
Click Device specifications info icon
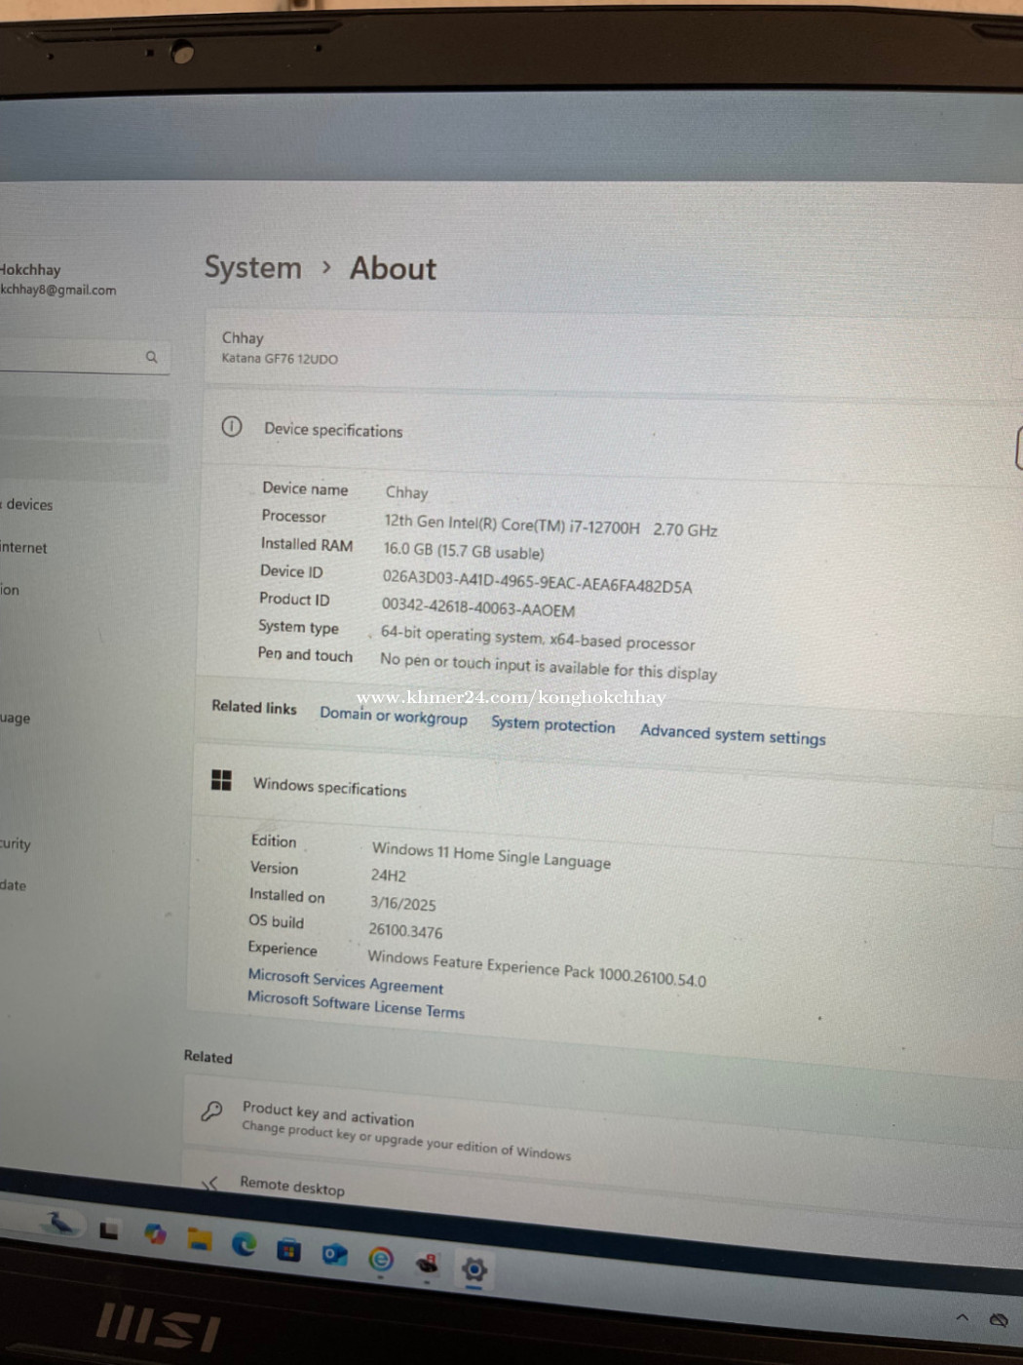pyautogui.click(x=232, y=426)
